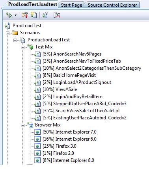
Task: Click the BasicHomePageVisit test icon
Action: coord(37,76)
